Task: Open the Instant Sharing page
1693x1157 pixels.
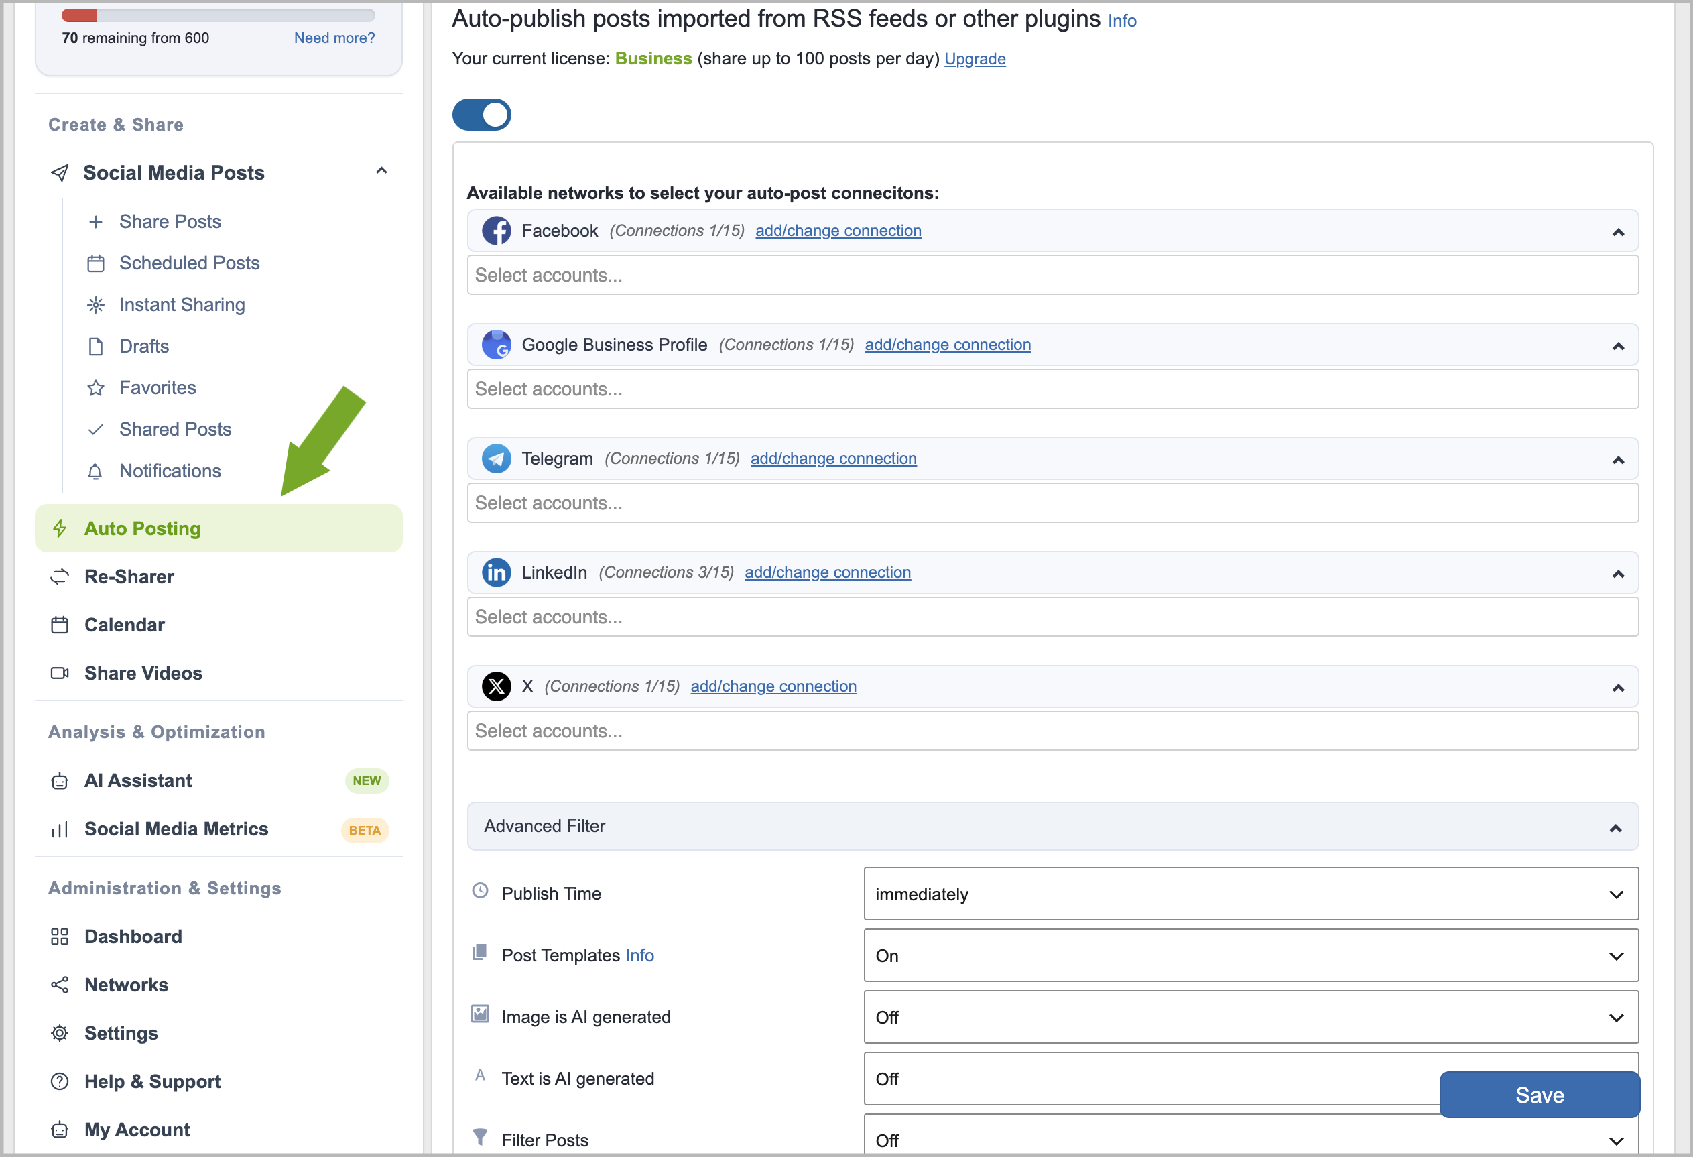Action: 182,304
